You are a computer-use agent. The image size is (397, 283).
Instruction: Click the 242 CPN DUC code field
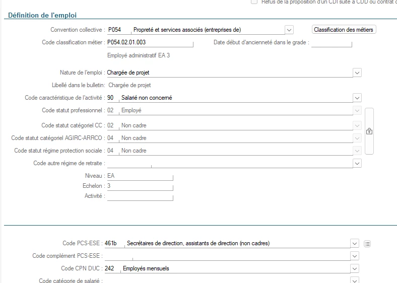(x=112, y=268)
